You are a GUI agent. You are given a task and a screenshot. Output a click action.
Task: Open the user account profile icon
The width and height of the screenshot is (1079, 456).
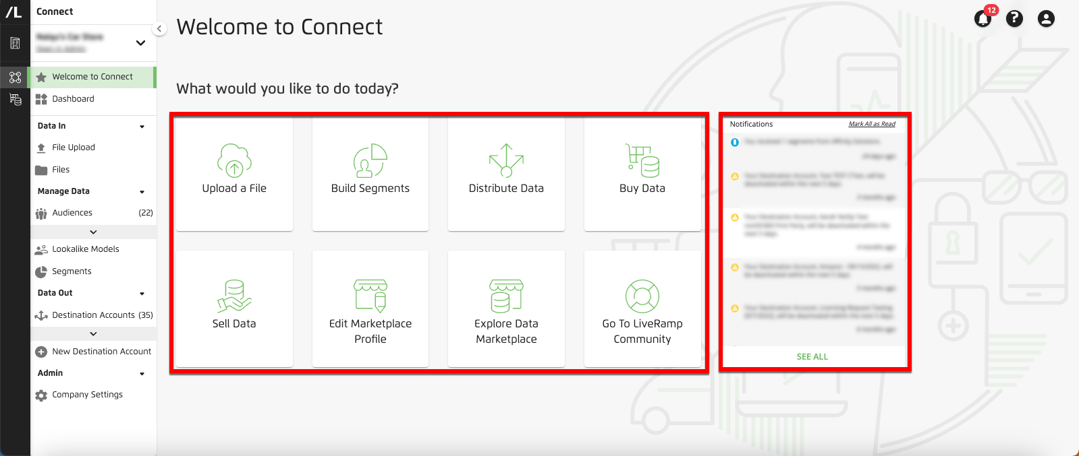point(1046,18)
